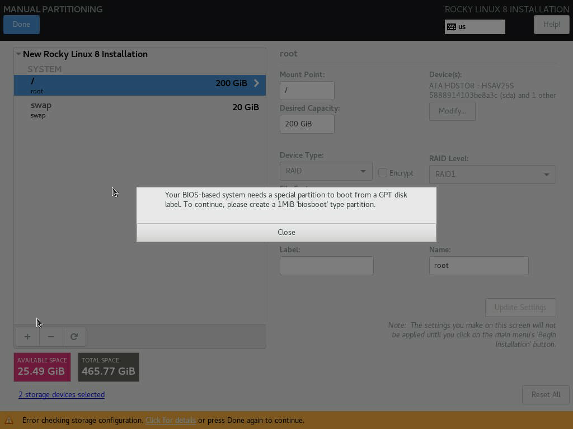This screenshot has height=429, width=573.
Task: Click the MANUAL PARTITIONING heading
Action: [53, 9]
